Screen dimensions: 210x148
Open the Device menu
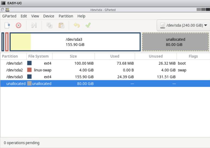[x=49, y=16]
